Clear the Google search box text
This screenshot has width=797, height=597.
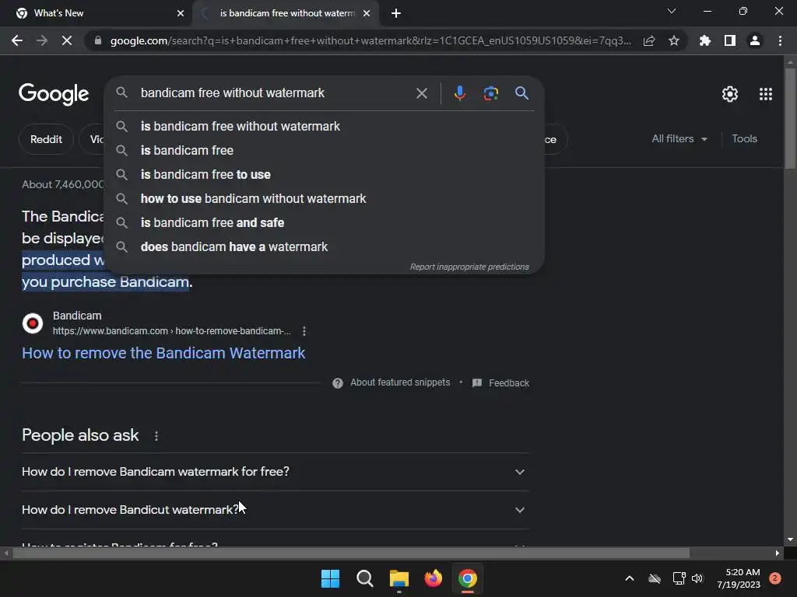421,93
